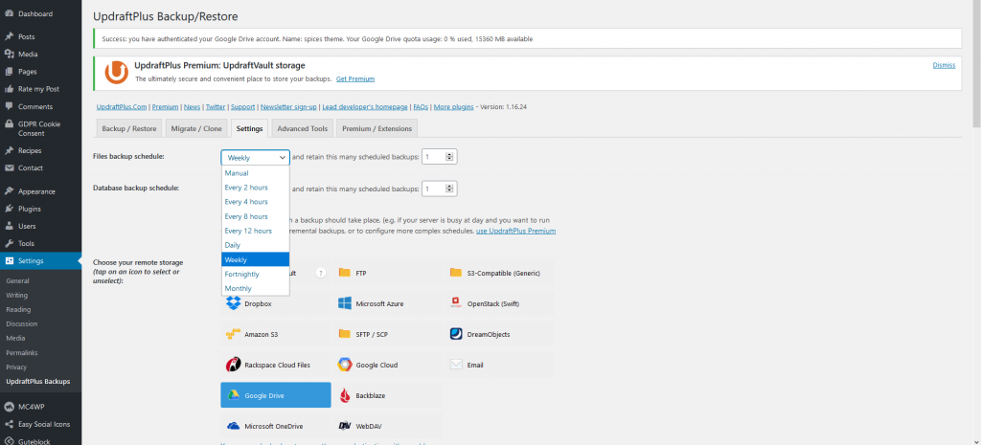Image resolution: width=981 pixels, height=445 pixels.
Task: Click the Plugins plug icon
Action: tap(9, 209)
